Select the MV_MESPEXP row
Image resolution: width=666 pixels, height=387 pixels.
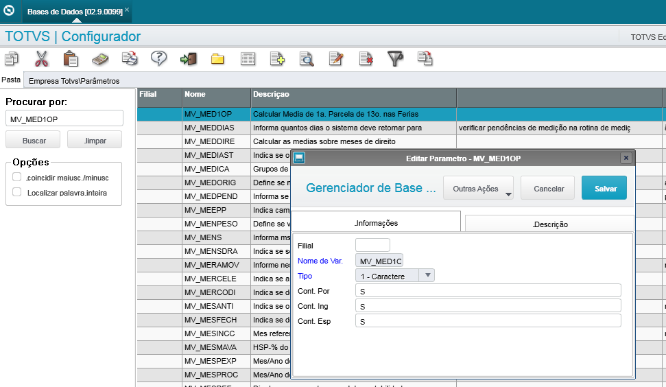(214, 361)
